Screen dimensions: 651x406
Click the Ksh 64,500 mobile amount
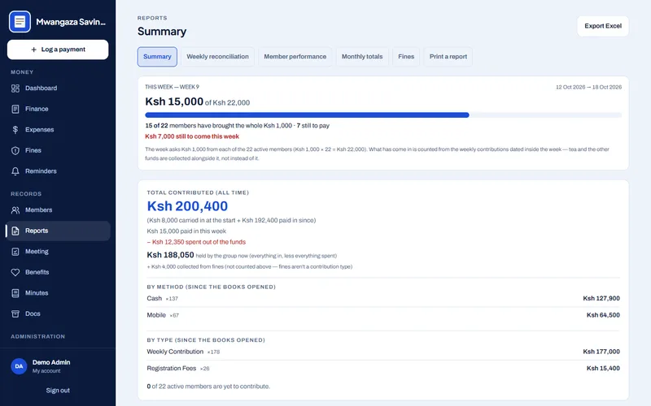pos(603,315)
